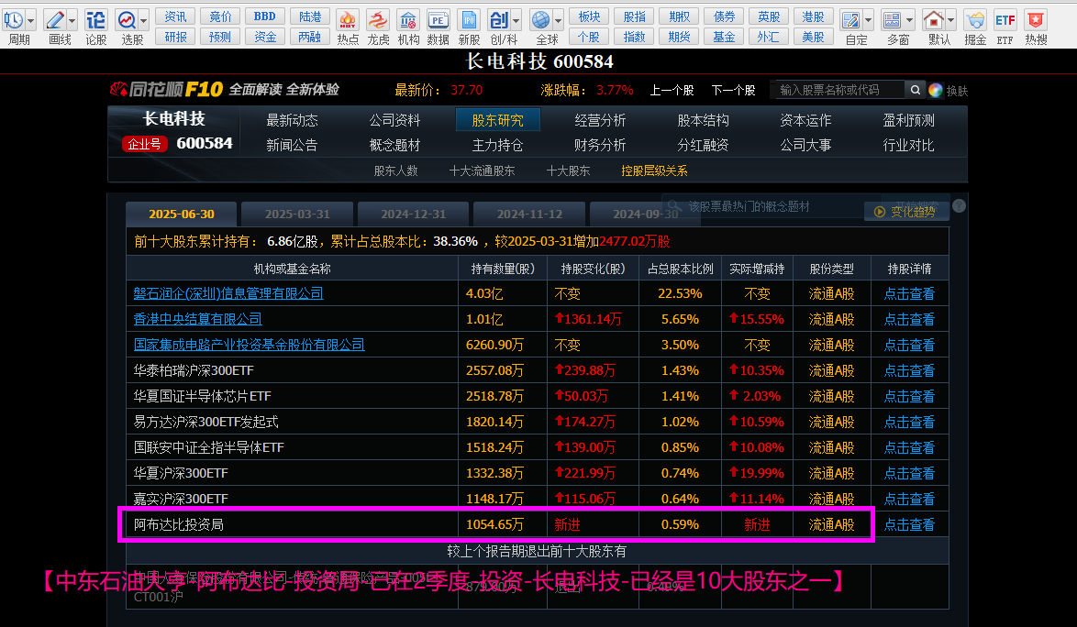
Task: Click the 港股 toolbar button
Action: (x=813, y=16)
